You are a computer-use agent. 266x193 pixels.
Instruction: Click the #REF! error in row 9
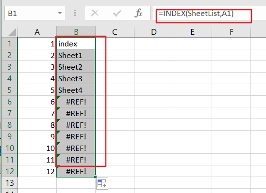pos(76,136)
